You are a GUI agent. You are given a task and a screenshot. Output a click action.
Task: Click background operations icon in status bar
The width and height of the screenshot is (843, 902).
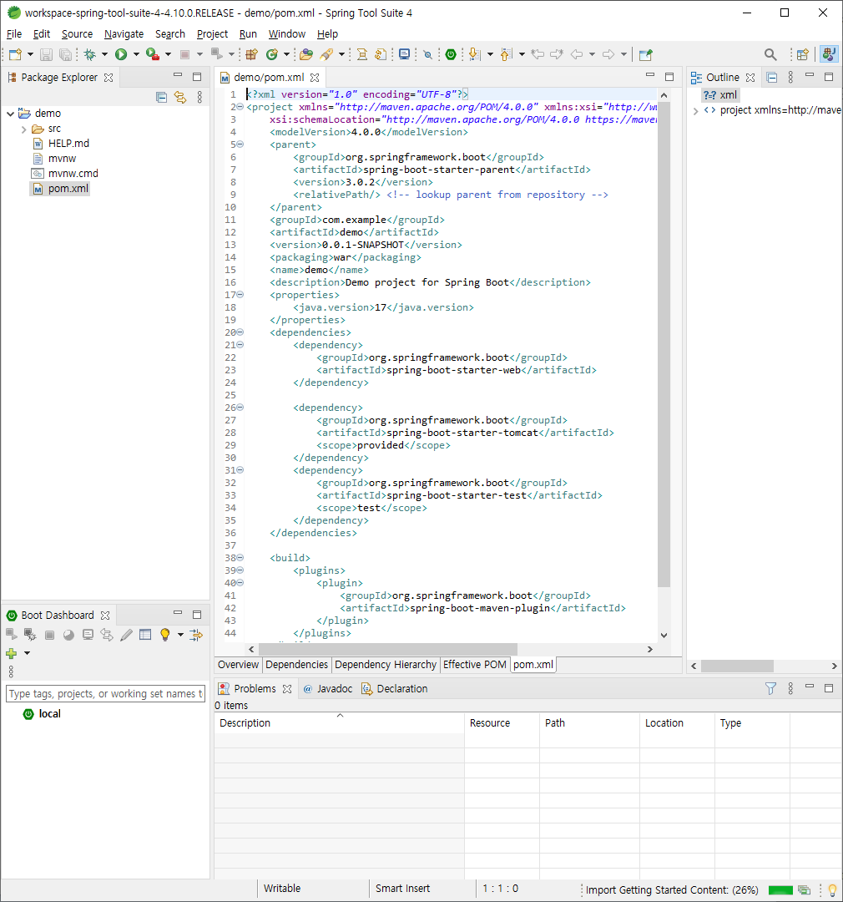pos(804,890)
